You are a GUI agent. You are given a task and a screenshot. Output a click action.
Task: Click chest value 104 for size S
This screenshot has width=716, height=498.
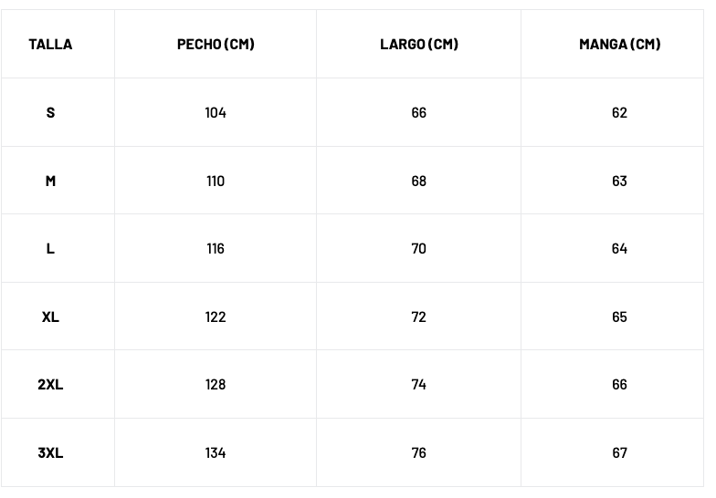(216, 112)
